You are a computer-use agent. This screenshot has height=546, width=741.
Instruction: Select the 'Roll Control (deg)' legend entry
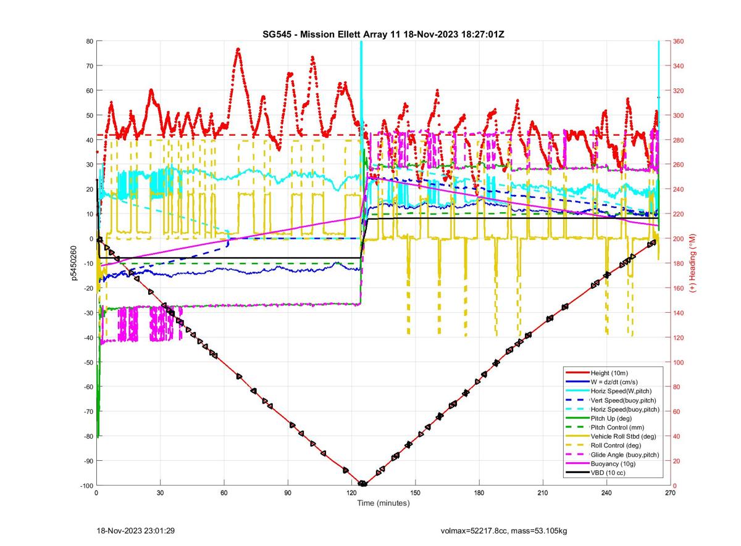click(x=616, y=445)
